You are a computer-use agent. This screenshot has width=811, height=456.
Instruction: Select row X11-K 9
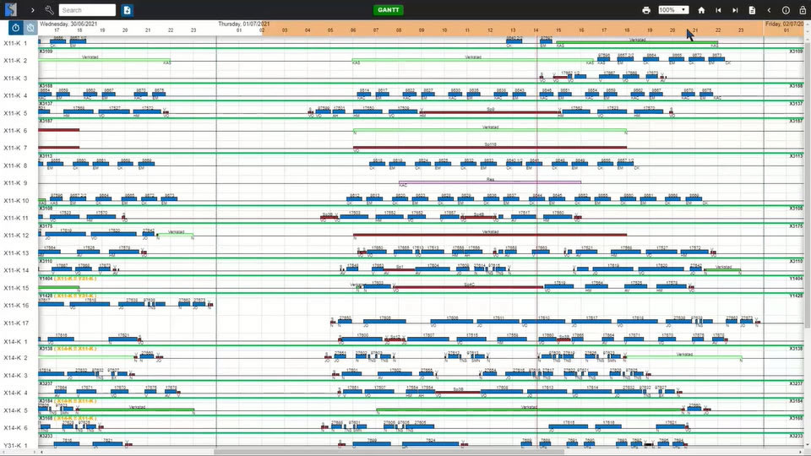[x=15, y=183]
